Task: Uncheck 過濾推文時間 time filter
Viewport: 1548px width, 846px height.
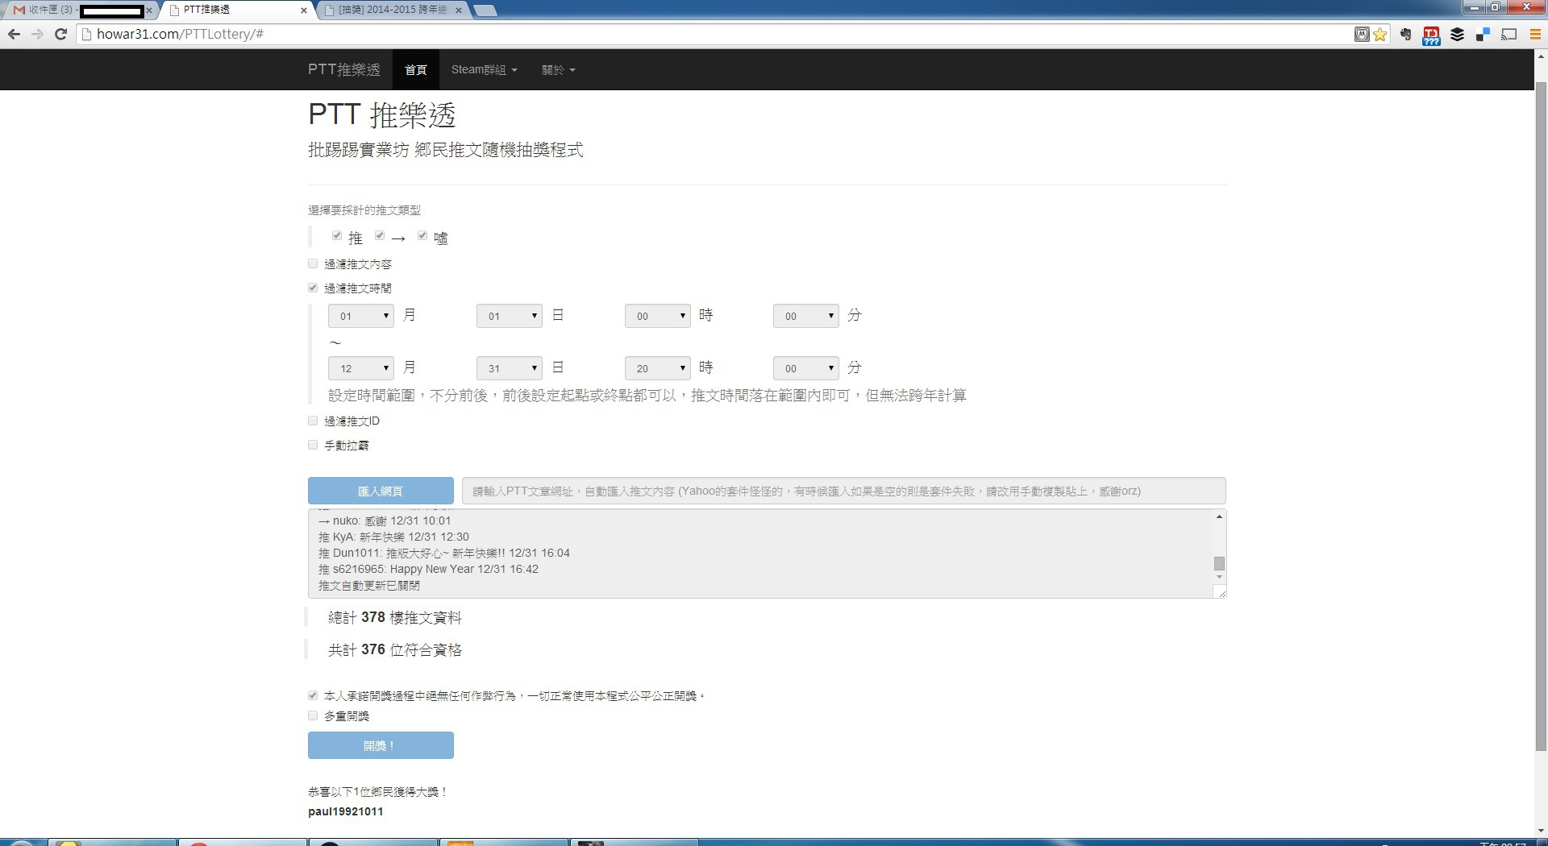Action: 313,288
